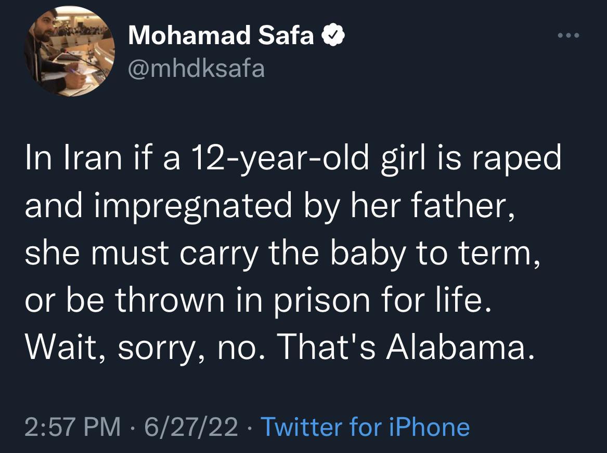Image resolution: width=607 pixels, height=453 pixels.
Task: Open the dropdown behind the ellipsis button
Action: point(570,35)
